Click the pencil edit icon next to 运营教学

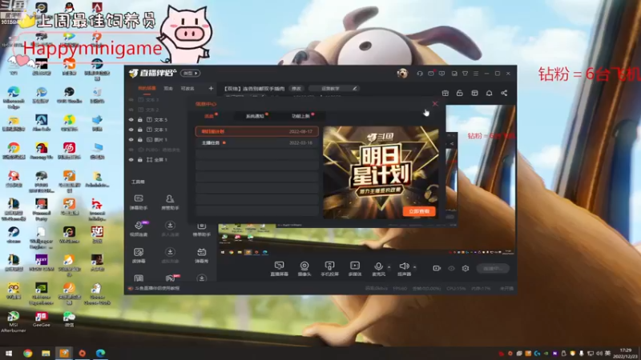354,88
